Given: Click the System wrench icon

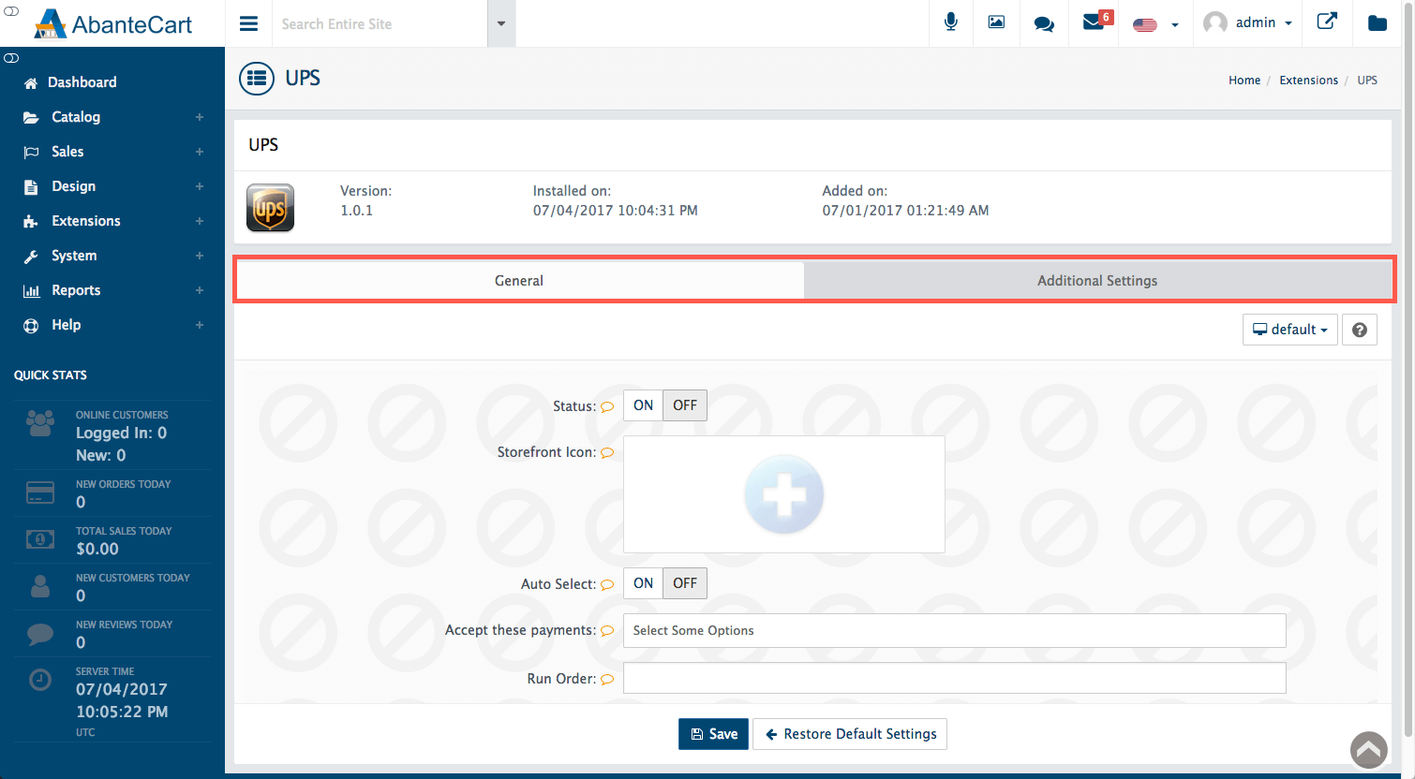Looking at the screenshot, I should pyautogui.click(x=31, y=257).
